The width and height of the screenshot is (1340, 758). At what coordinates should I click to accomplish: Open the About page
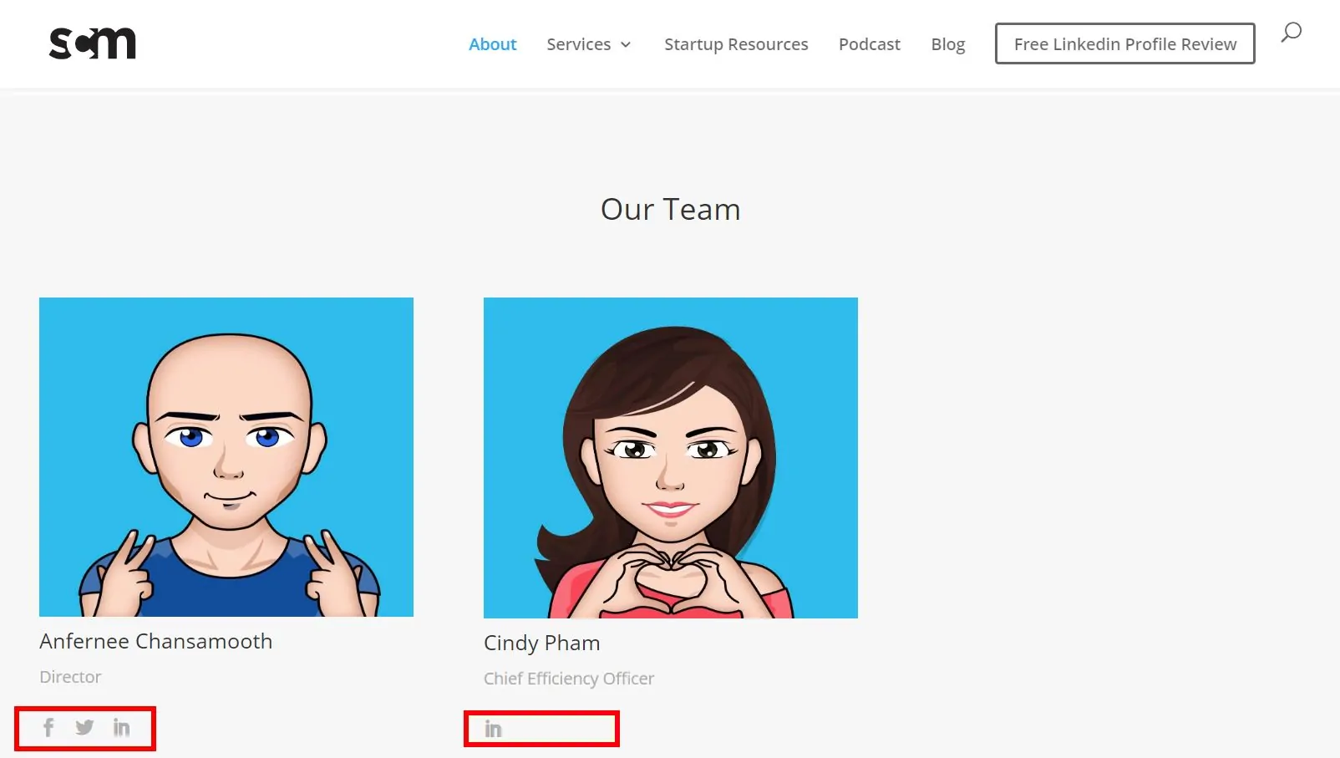(x=492, y=44)
